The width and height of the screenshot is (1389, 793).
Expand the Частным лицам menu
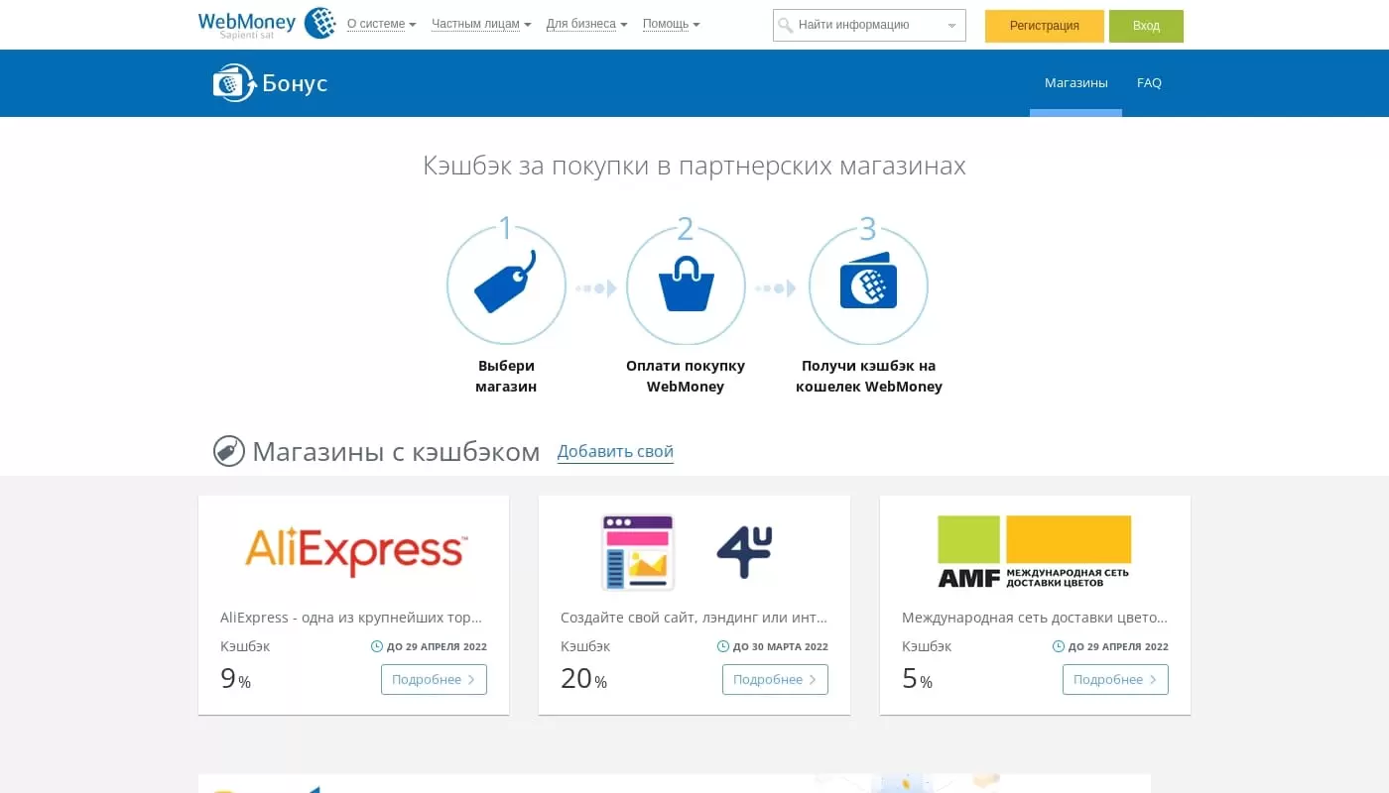(x=481, y=24)
